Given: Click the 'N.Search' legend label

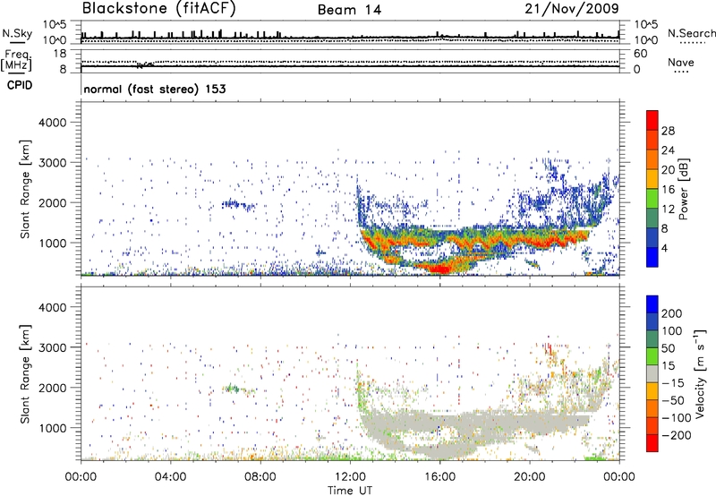Looking at the screenshot, I should click(691, 33).
